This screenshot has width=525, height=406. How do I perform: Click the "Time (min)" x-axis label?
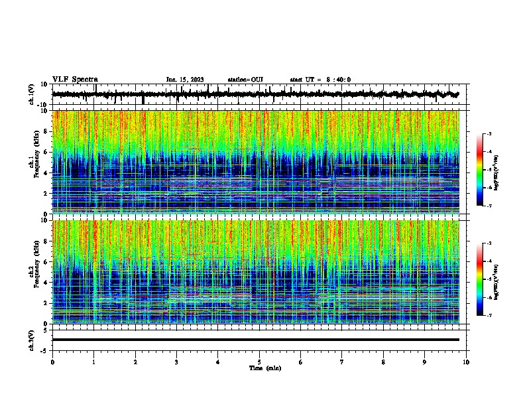(265, 368)
